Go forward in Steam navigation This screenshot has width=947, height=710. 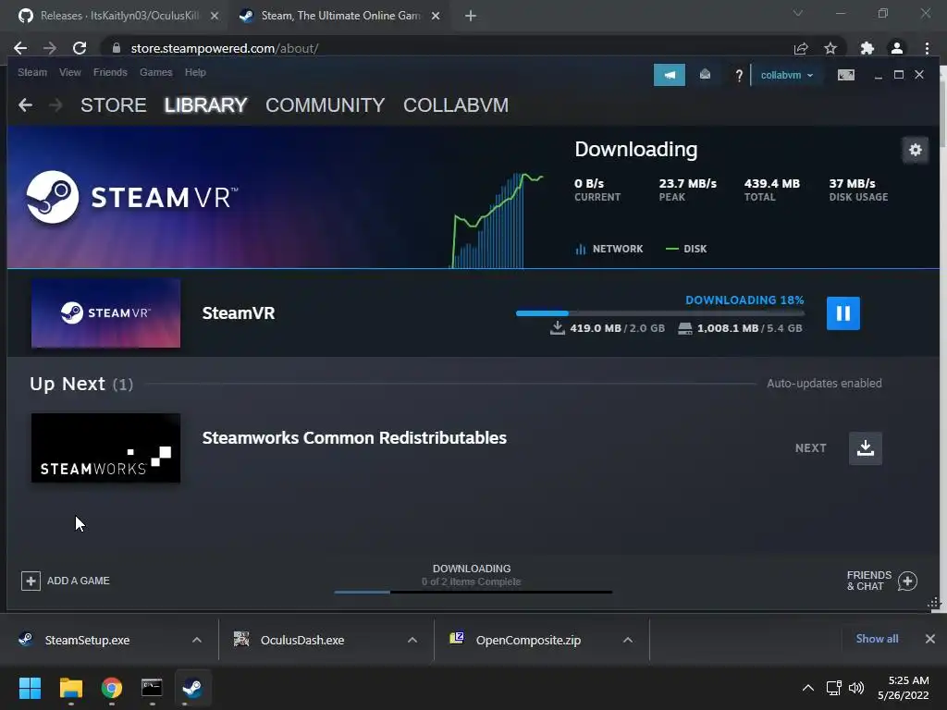55,105
